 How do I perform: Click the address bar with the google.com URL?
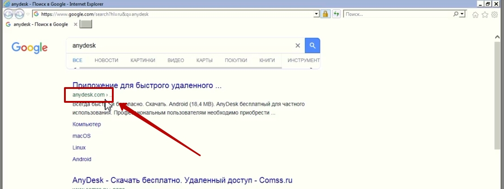173,14
